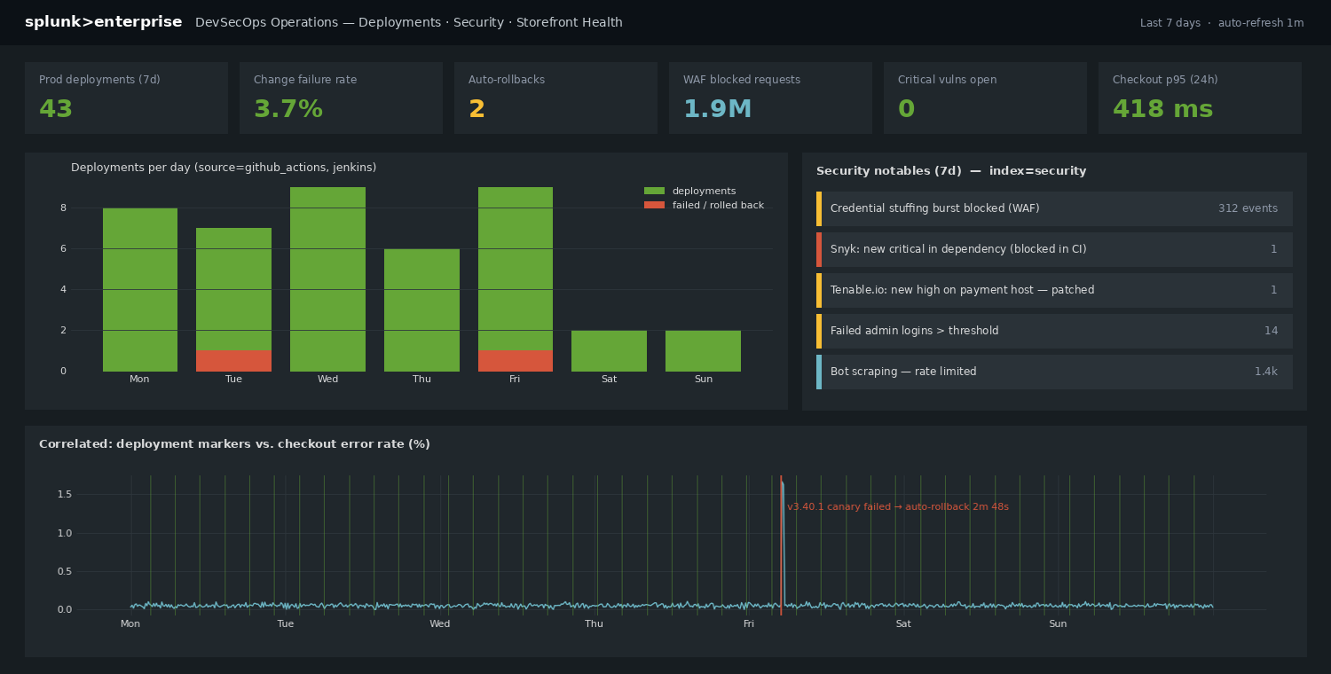Click the splunk>enterprise logo
The height and width of the screenshot is (674, 1331).
pyautogui.click(x=103, y=22)
